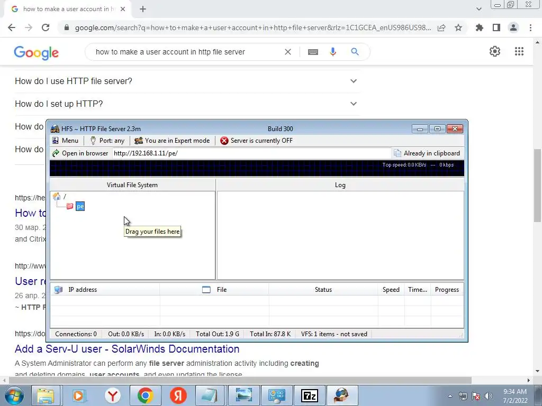Open the Chrome three-dot menu
The height and width of the screenshot is (406, 542).
click(x=530, y=27)
